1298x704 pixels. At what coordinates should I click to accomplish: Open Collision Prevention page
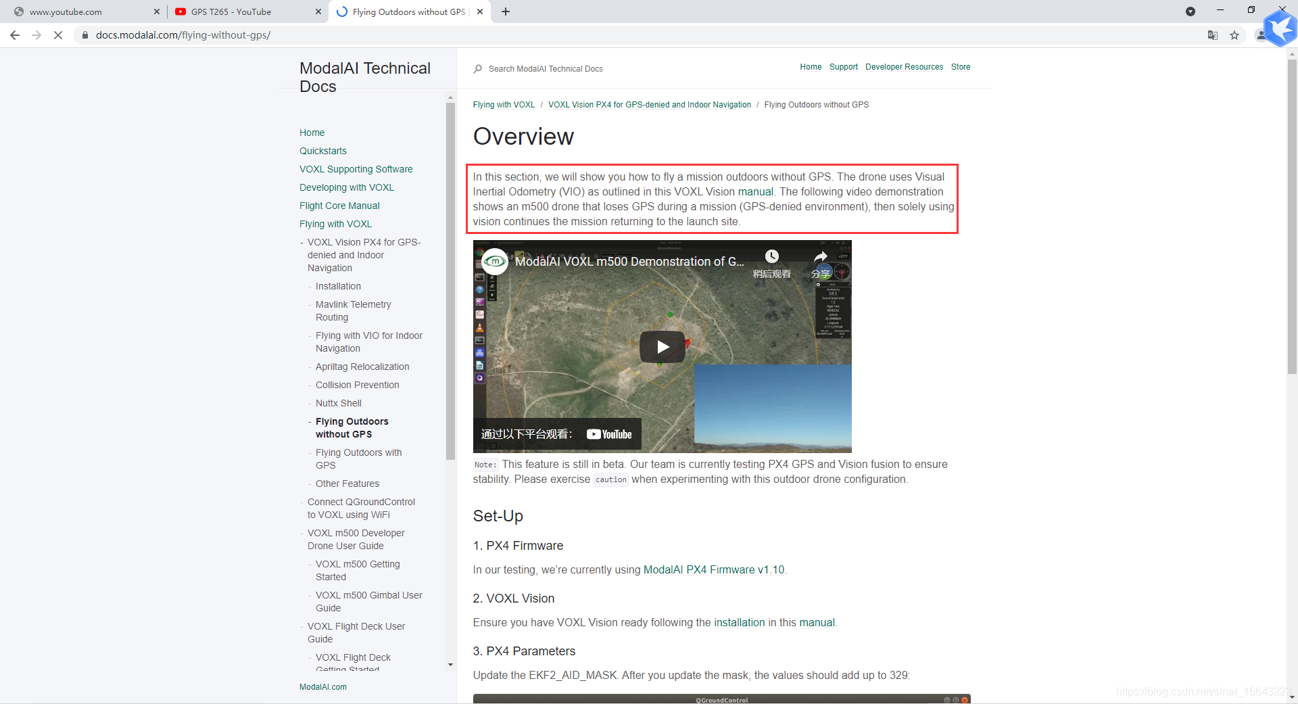tap(358, 385)
